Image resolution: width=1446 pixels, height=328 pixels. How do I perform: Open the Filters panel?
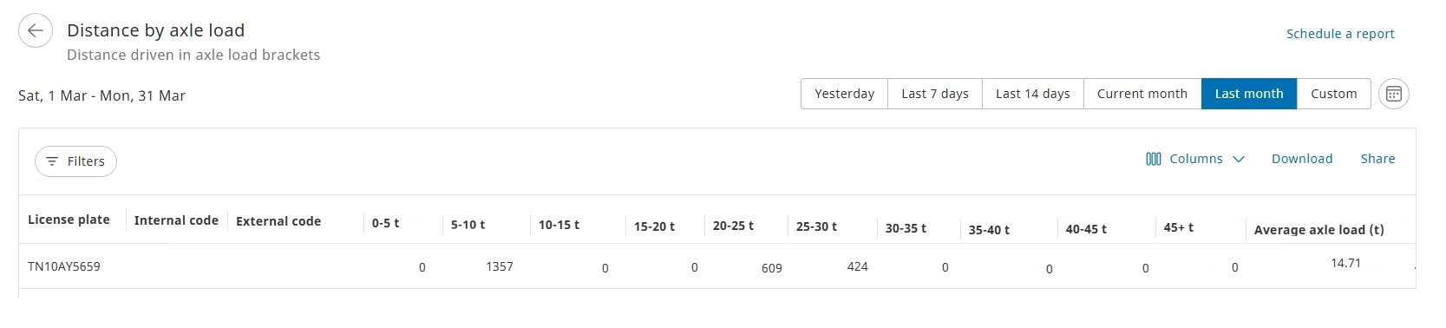tap(75, 161)
